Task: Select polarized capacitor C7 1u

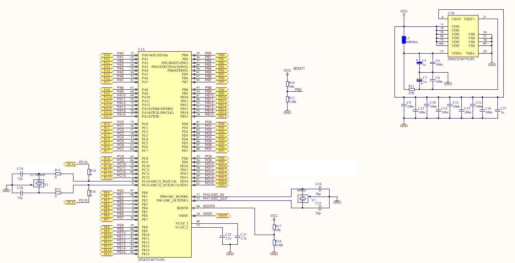Action: click(x=419, y=80)
